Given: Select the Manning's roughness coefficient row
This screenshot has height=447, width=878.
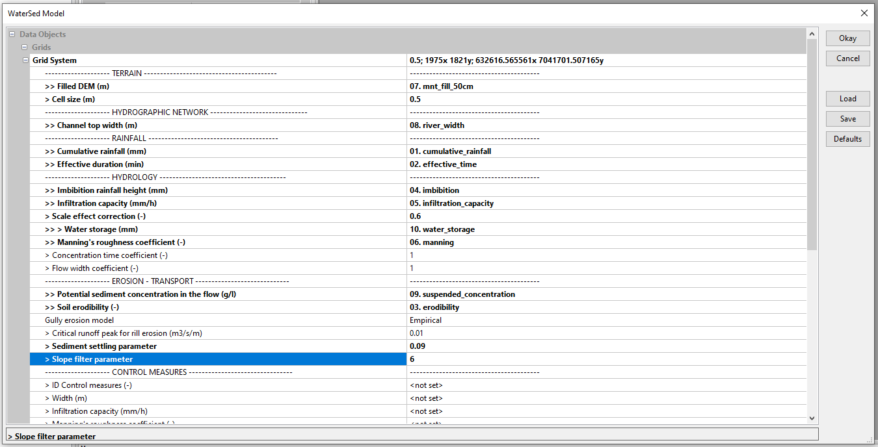Looking at the screenshot, I should (218, 242).
